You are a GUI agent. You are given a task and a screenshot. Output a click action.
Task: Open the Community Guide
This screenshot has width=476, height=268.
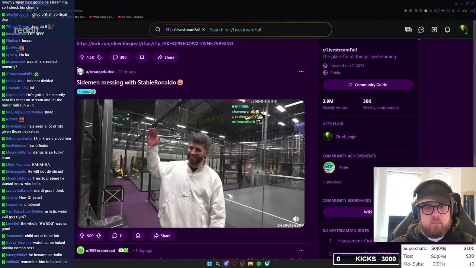click(368, 85)
